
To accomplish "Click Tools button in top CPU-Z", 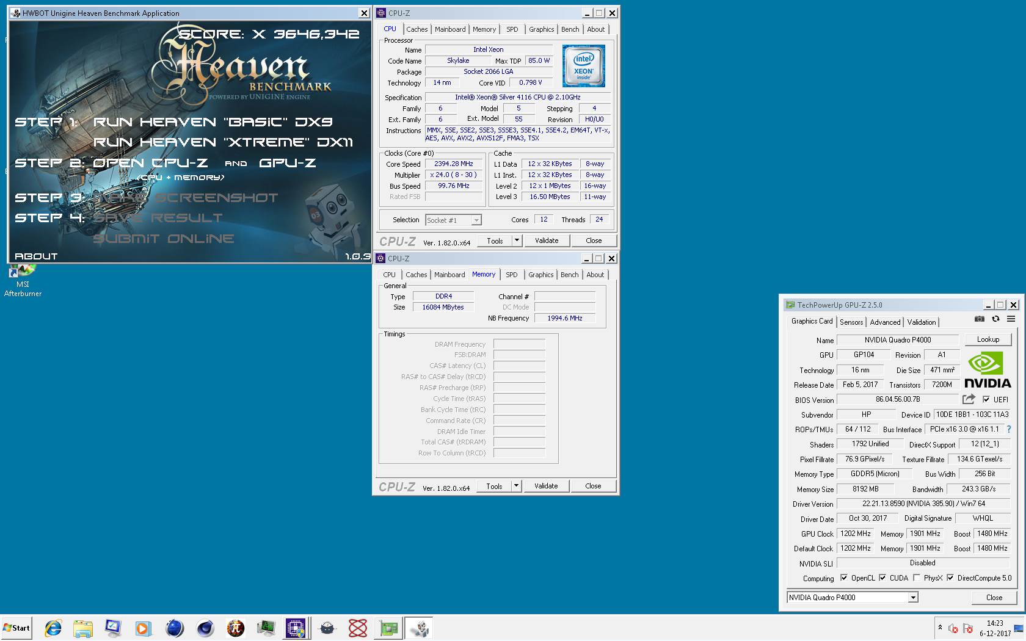I will (x=495, y=241).
